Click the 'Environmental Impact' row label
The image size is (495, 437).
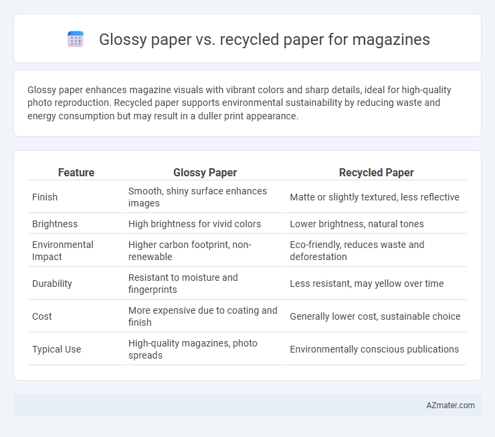coord(62,251)
